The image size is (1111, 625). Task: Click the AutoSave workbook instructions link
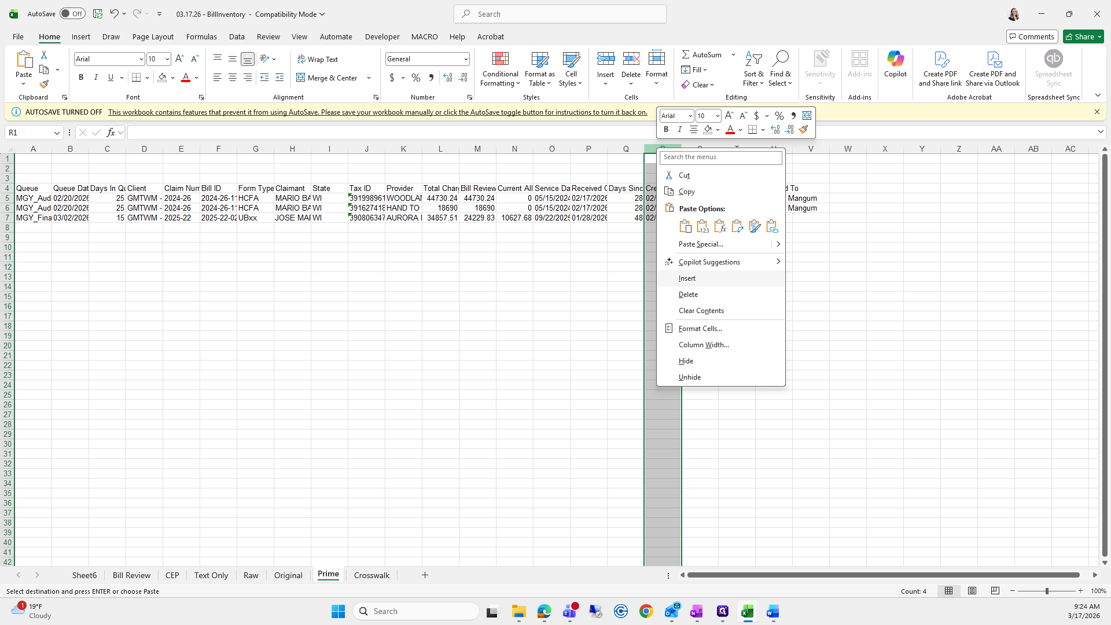(377, 112)
